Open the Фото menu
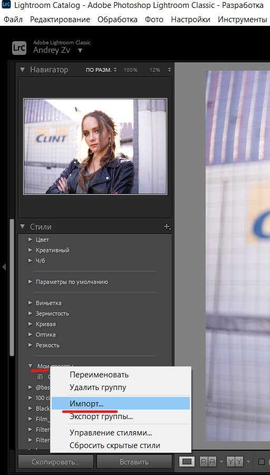 154,20
